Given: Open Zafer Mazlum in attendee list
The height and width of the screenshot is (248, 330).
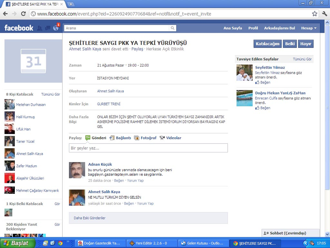Looking at the screenshot, I should point(26,166).
